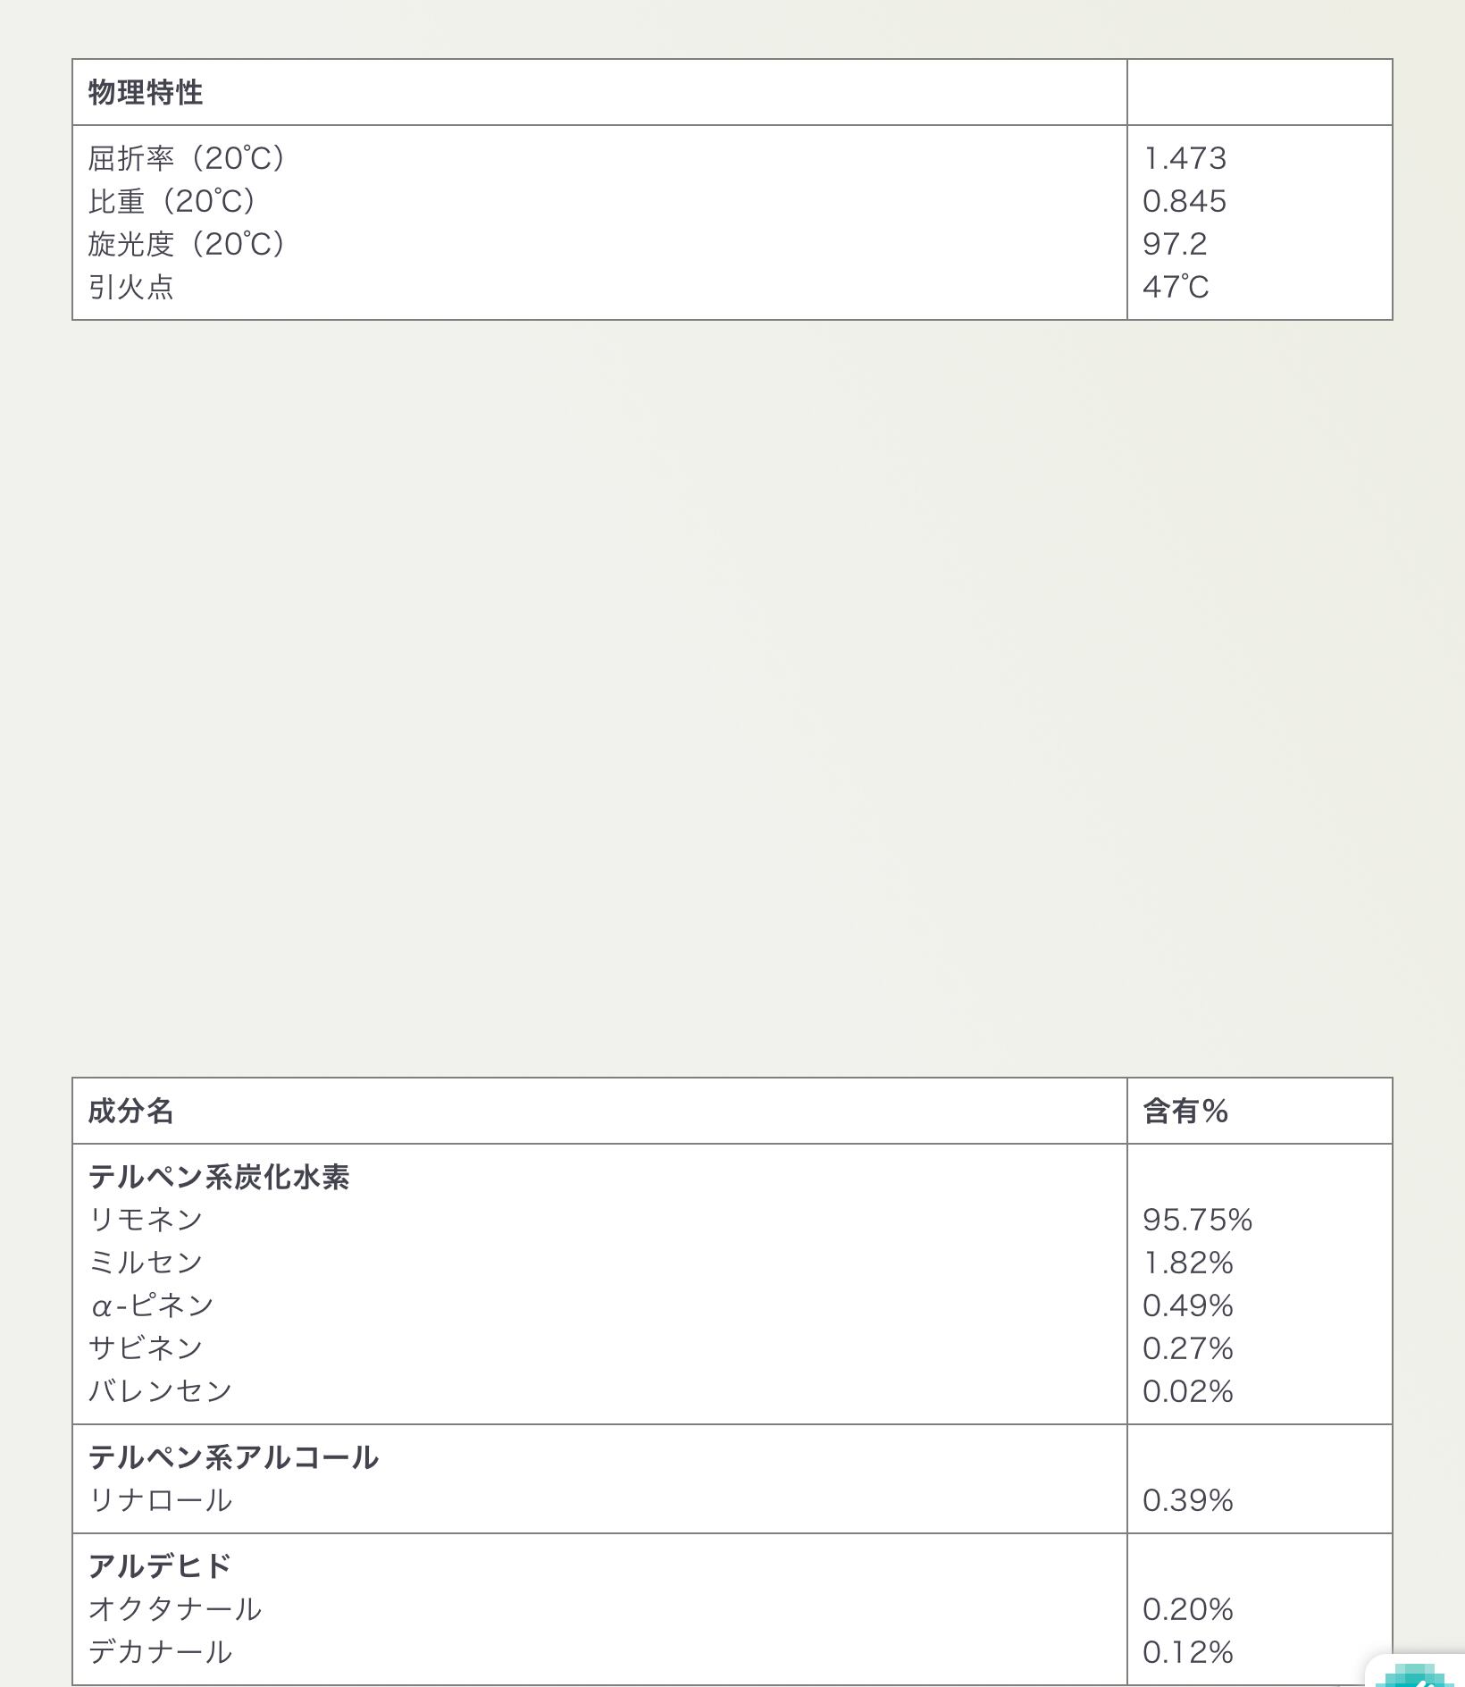Click the 成分名 column header
The width and height of the screenshot is (1465, 1687).
pos(130,1111)
